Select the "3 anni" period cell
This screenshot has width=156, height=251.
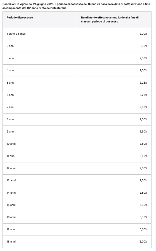click(10, 58)
